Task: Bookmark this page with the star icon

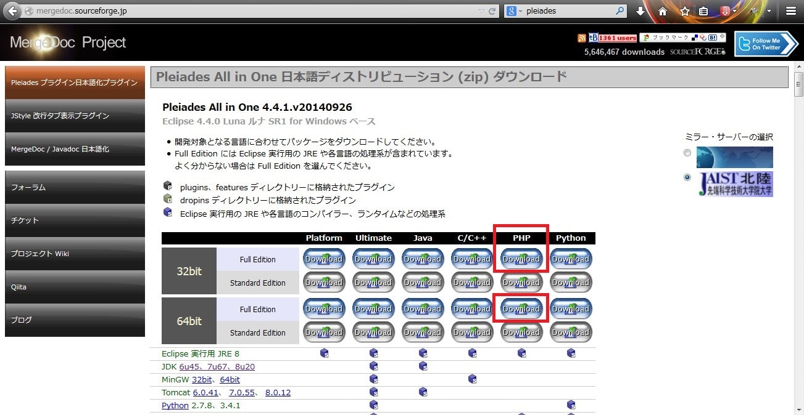Action: 685,11
